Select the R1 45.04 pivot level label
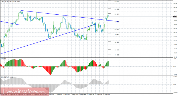The width and height of the screenshot is (178, 96). 117,30
